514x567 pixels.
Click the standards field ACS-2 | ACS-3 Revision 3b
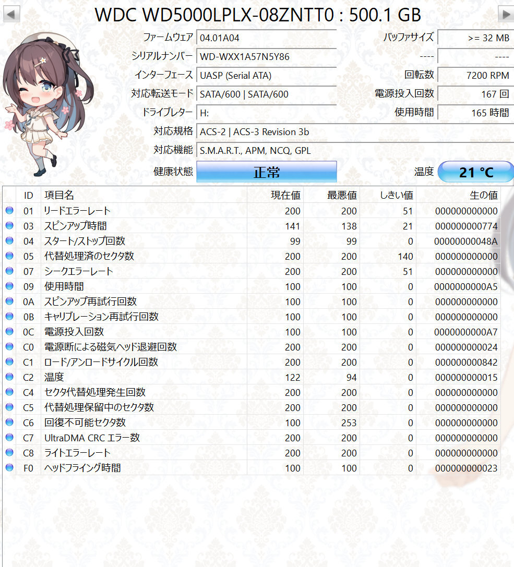pos(355,131)
